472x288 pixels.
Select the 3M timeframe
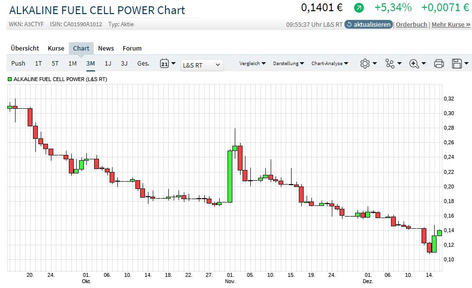coord(91,63)
